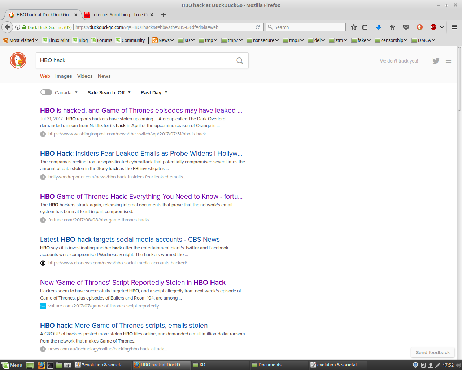Click the Firefox toolbar Search box
The width and height of the screenshot is (462, 370).
pyautogui.click(x=306, y=27)
